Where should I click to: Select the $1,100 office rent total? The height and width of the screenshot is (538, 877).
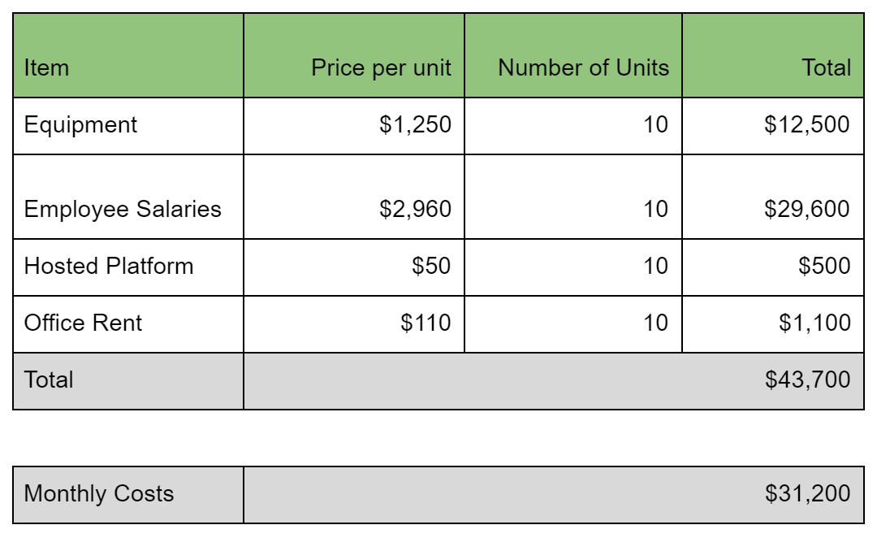click(773, 324)
